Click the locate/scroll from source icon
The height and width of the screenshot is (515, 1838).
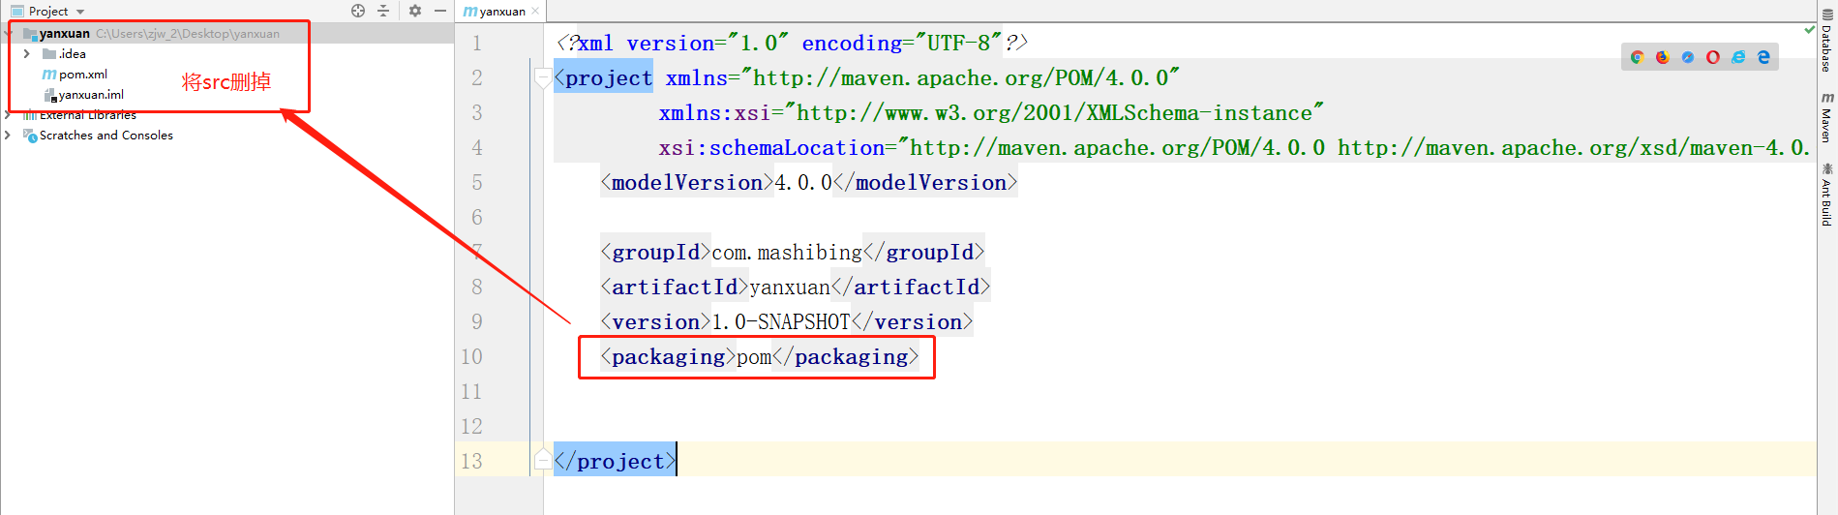pos(358,11)
